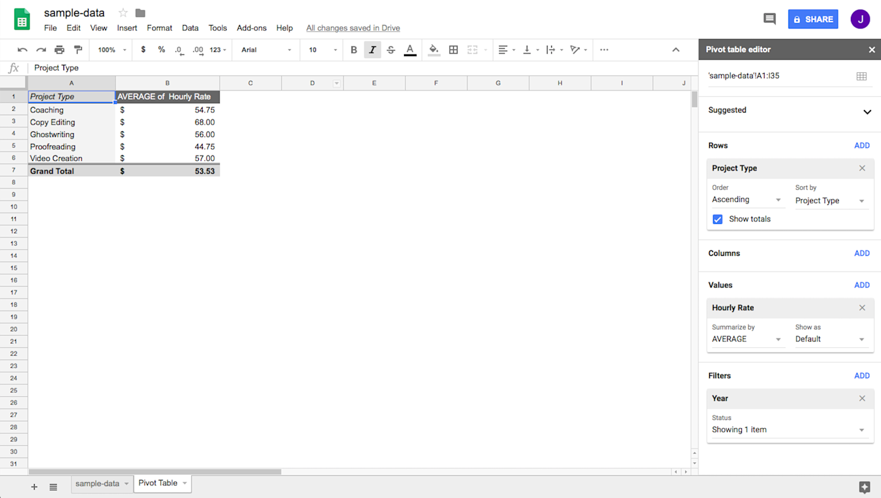Click the Fill color icon

point(434,50)
